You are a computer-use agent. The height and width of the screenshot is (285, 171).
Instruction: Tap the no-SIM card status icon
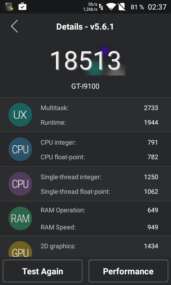tap(121, 7)
